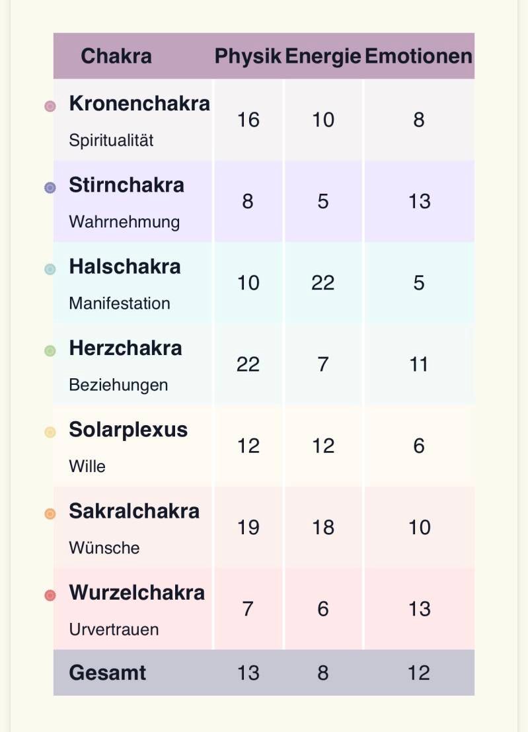Image resolution: width=528 pixels, height=732 pixels.
Task: Click the Sakralchakra Physik value 19
Action: pyautogui.click(x=248, y=528)
